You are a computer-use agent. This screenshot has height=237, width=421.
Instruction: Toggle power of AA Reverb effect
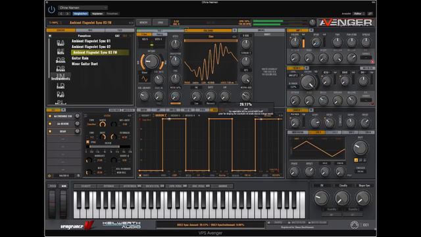click(x=50, y=124)
